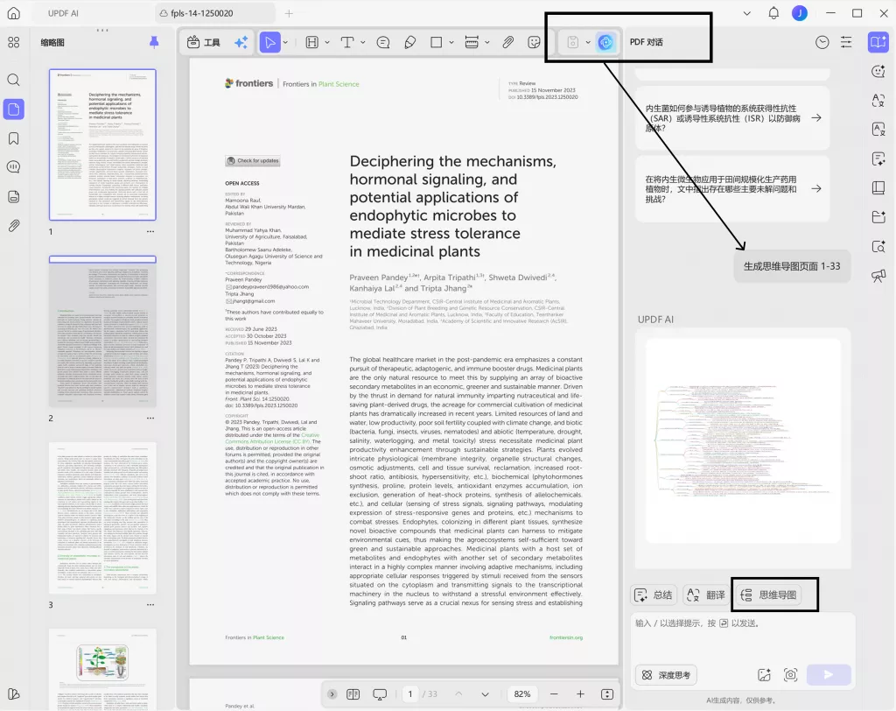Viewport: 896px width, 711px height.
Task: Click suggested question about SAR and ISR
Action: pos(732,118)
